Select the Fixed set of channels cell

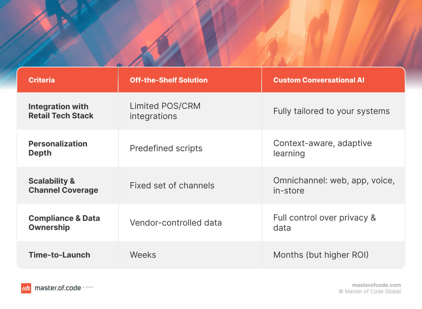172,185
